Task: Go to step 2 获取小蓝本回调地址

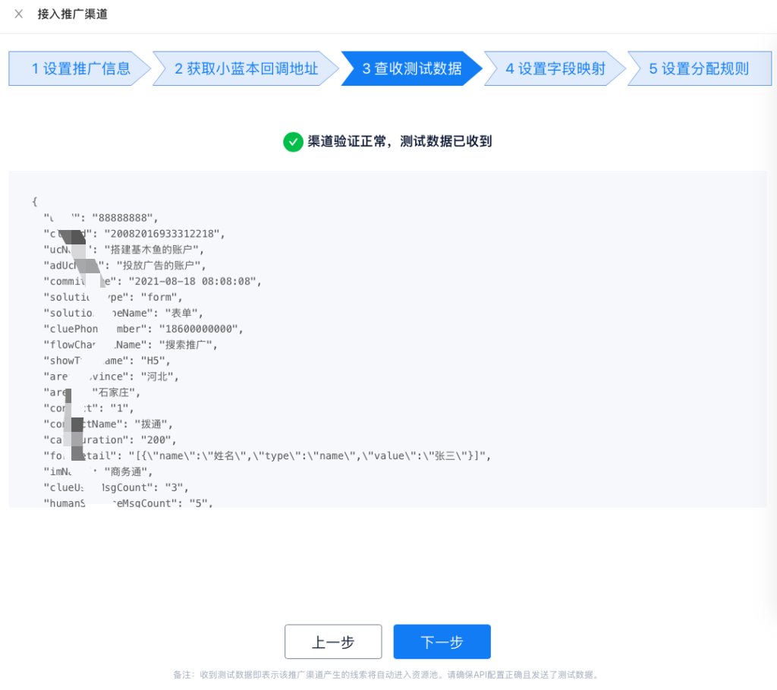Action: click(246, 69)
